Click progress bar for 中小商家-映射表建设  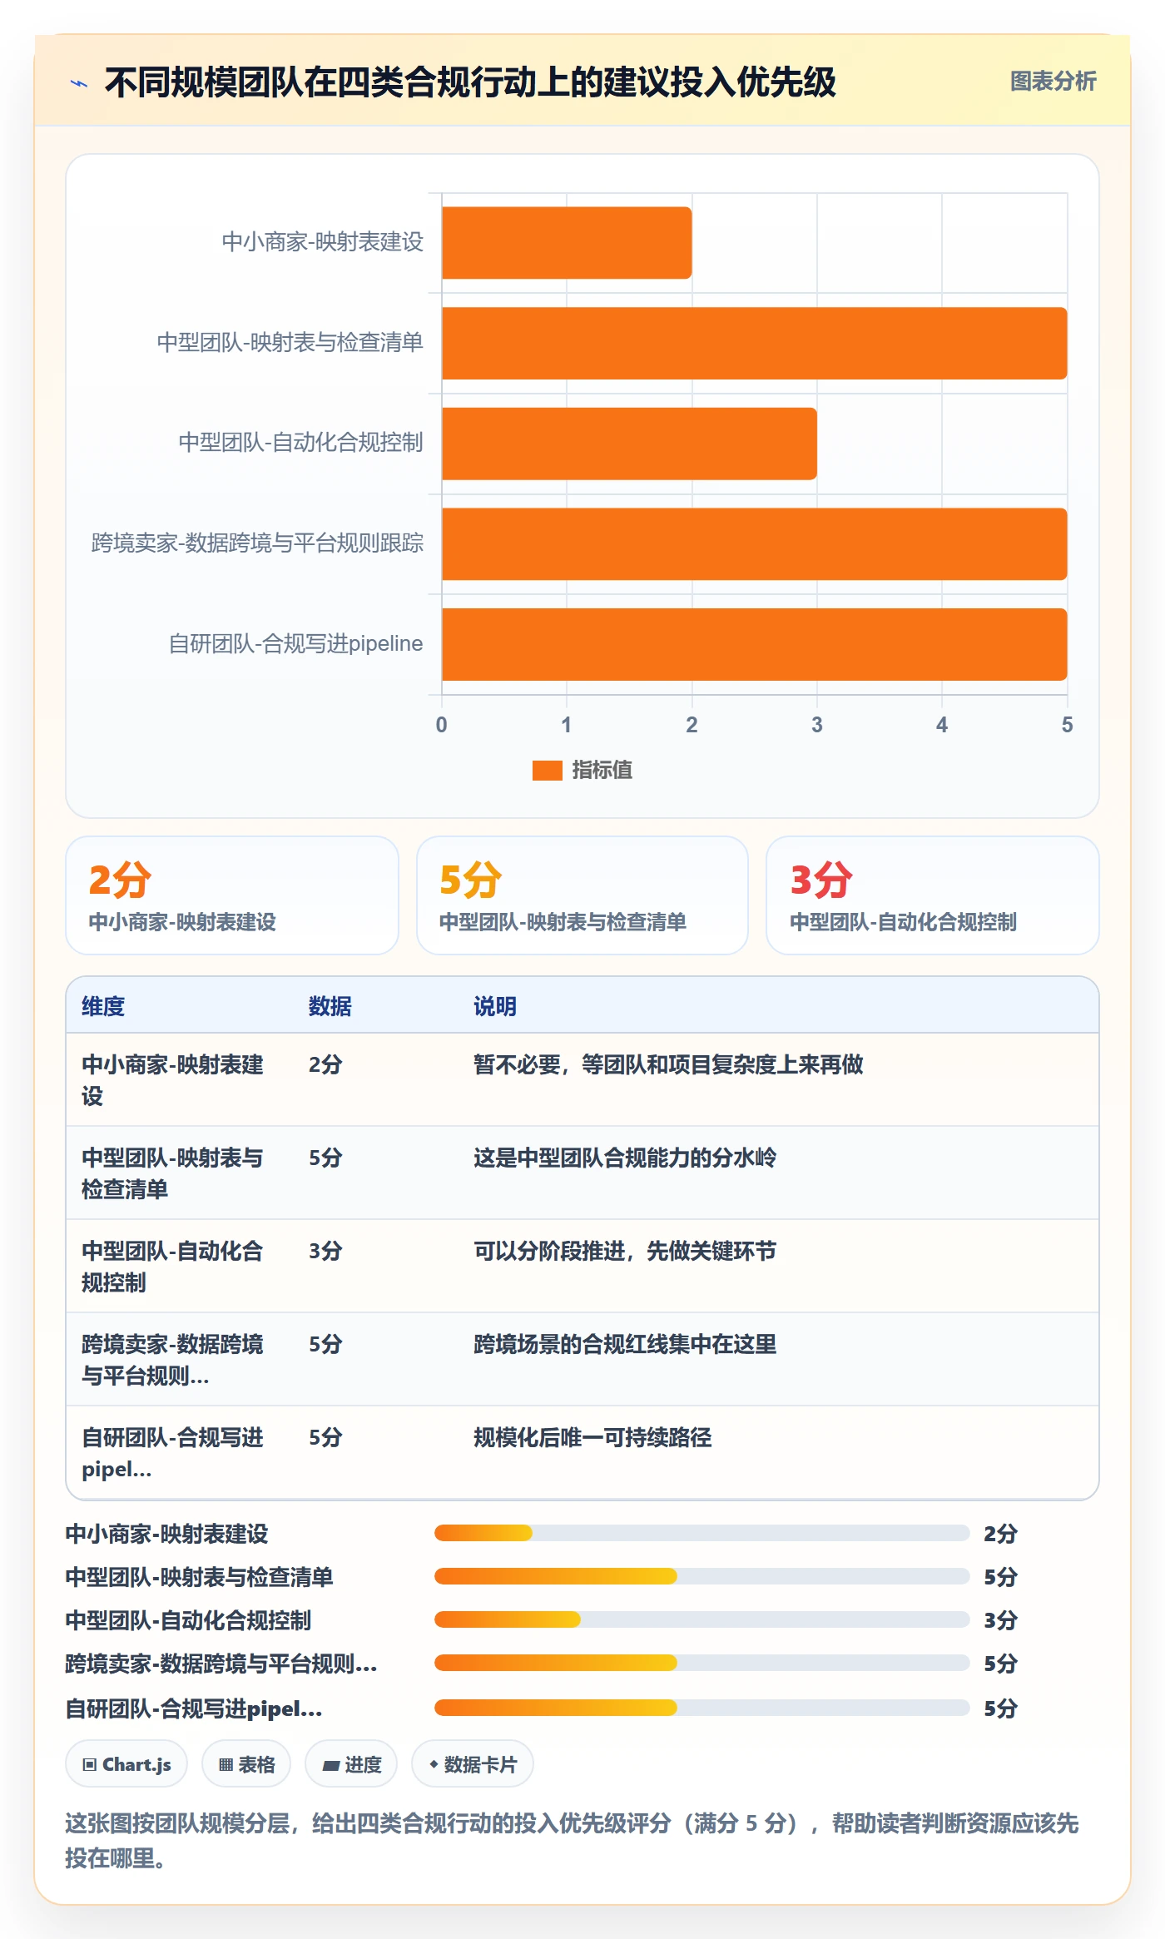701,1533
